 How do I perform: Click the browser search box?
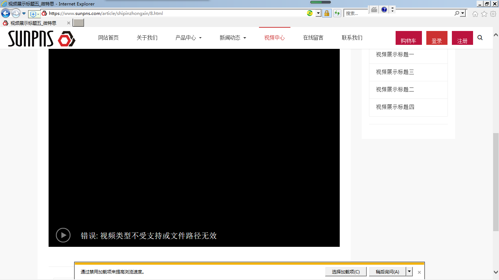click(x=398, y=13)
